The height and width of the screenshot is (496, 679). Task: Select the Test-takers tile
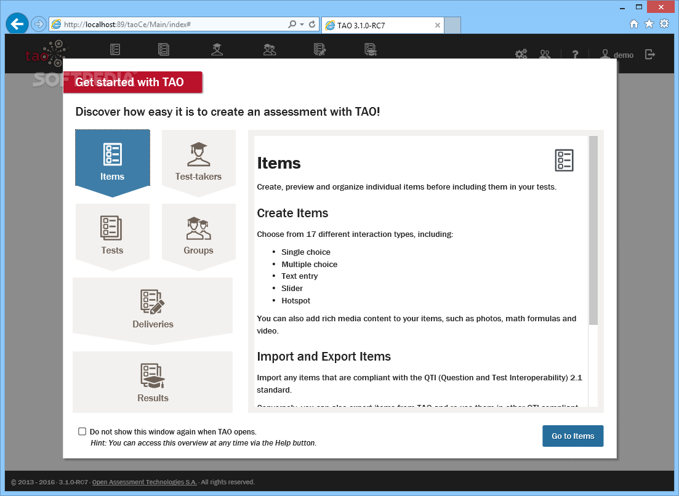tap(199, 162)
